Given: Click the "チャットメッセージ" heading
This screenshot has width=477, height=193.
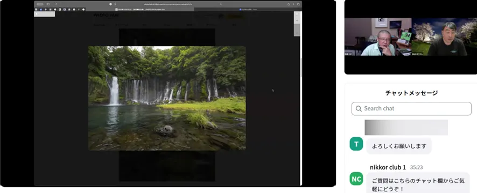Looking at the screenshot, I should click(x=411, y=93).
